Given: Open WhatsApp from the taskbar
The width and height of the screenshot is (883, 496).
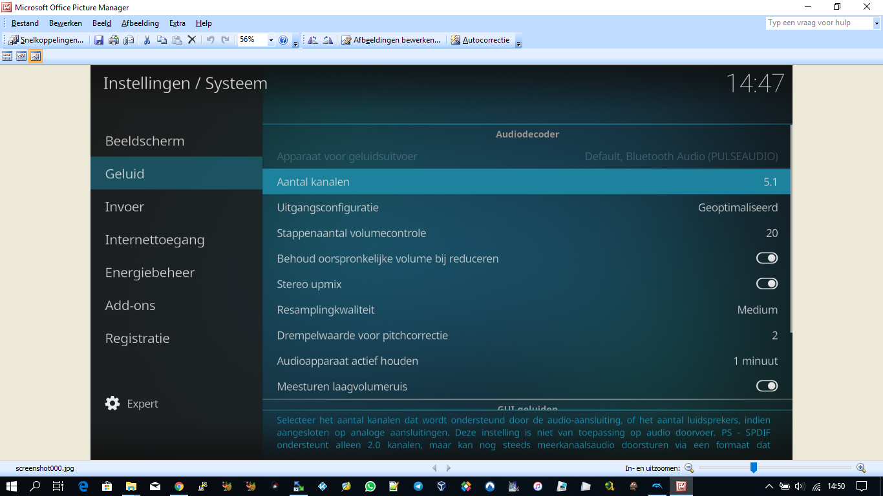Looking at the screenshot, I should click(370, 486).
